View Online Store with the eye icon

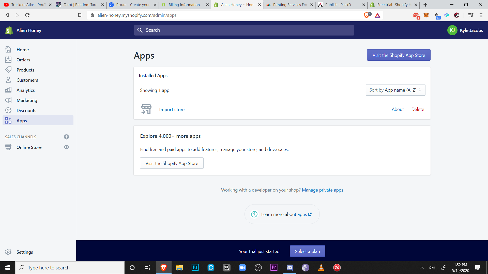pos(66,147)
